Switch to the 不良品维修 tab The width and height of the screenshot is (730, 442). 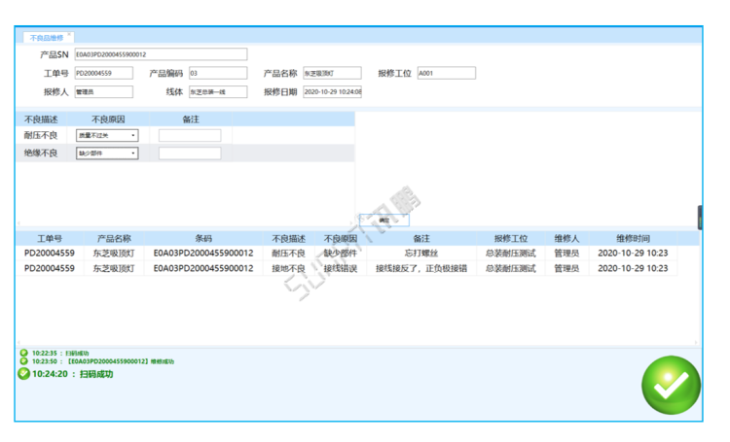click(x=46, y=38)
